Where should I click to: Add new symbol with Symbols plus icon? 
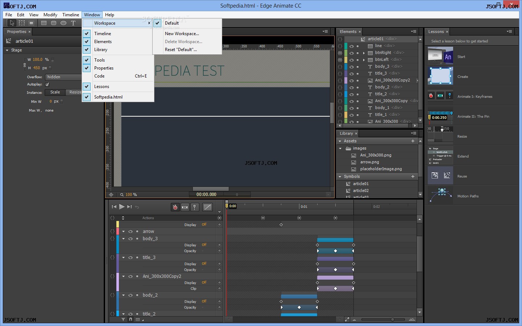click(413, 176)
